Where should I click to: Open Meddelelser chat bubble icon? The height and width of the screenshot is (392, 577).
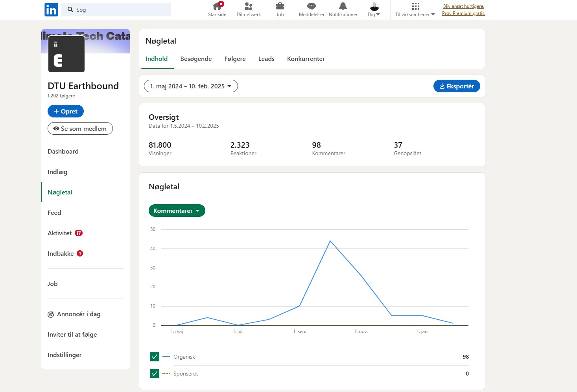(x=312, y=6)
